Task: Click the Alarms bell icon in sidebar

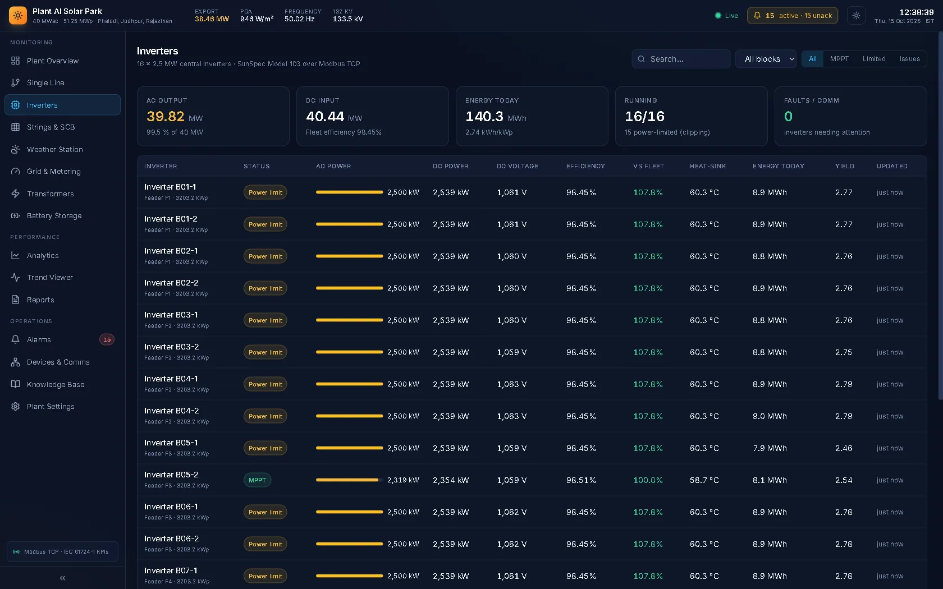Action: click(x=15, y=339)
